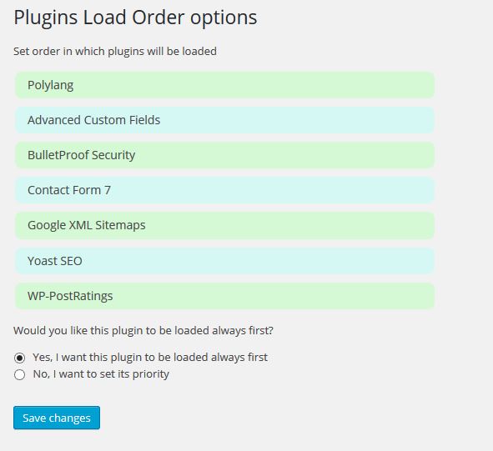Click the Save changes button

click(x=57, y=418)
